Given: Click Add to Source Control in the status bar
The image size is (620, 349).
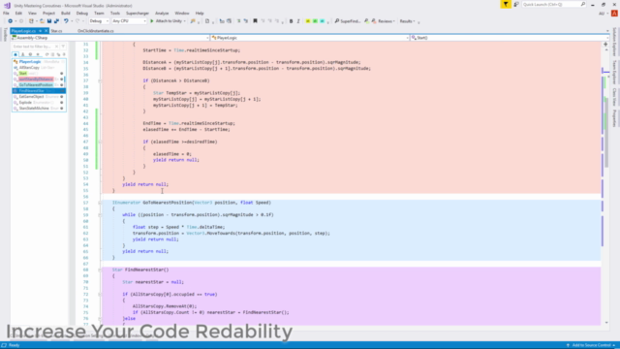Looking at the screenshot, I should [591, 345].
